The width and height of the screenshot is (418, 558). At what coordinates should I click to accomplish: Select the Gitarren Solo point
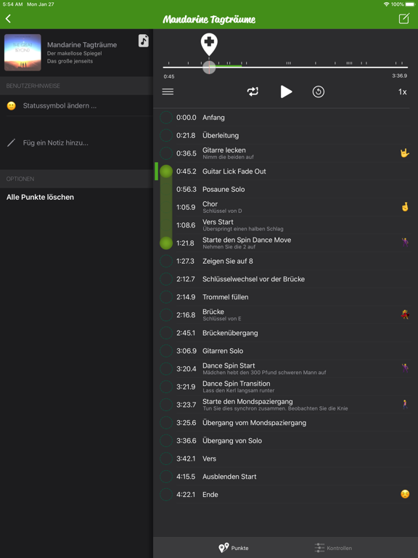284,351
